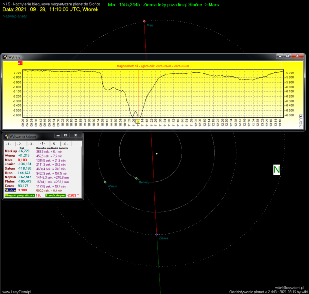309x294 pixels.
Task: Click the Wenus planet on orbit
Action: (105, 182)
